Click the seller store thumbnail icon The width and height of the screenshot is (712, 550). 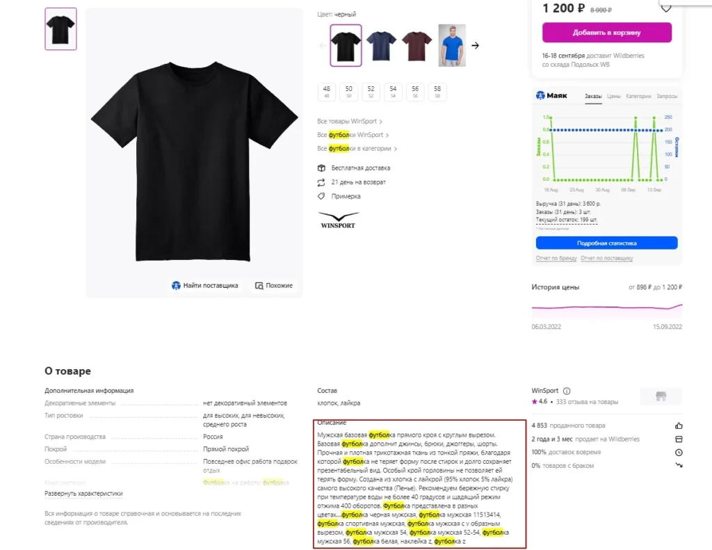coord(661,396)
